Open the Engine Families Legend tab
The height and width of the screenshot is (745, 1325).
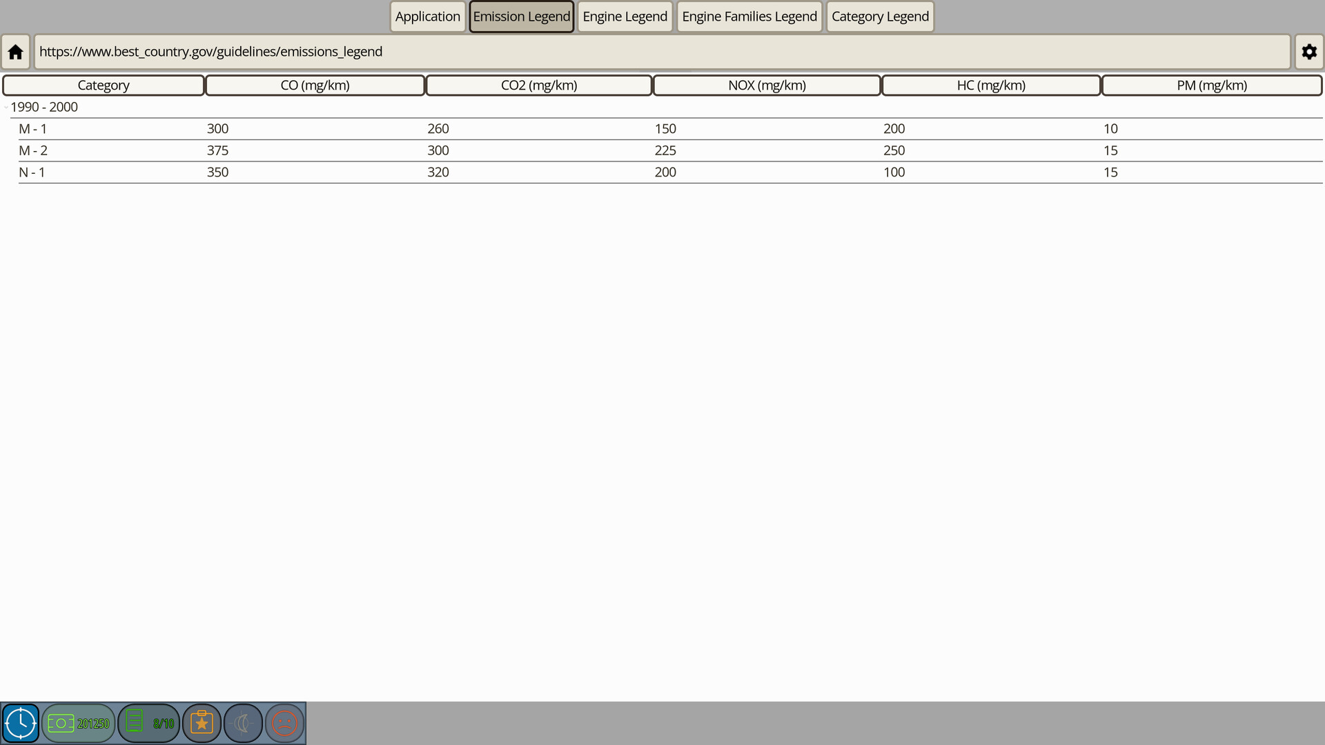tap(749, 17)
